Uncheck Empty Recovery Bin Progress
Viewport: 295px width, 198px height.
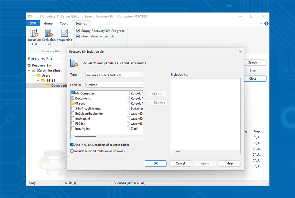[78, 31]
